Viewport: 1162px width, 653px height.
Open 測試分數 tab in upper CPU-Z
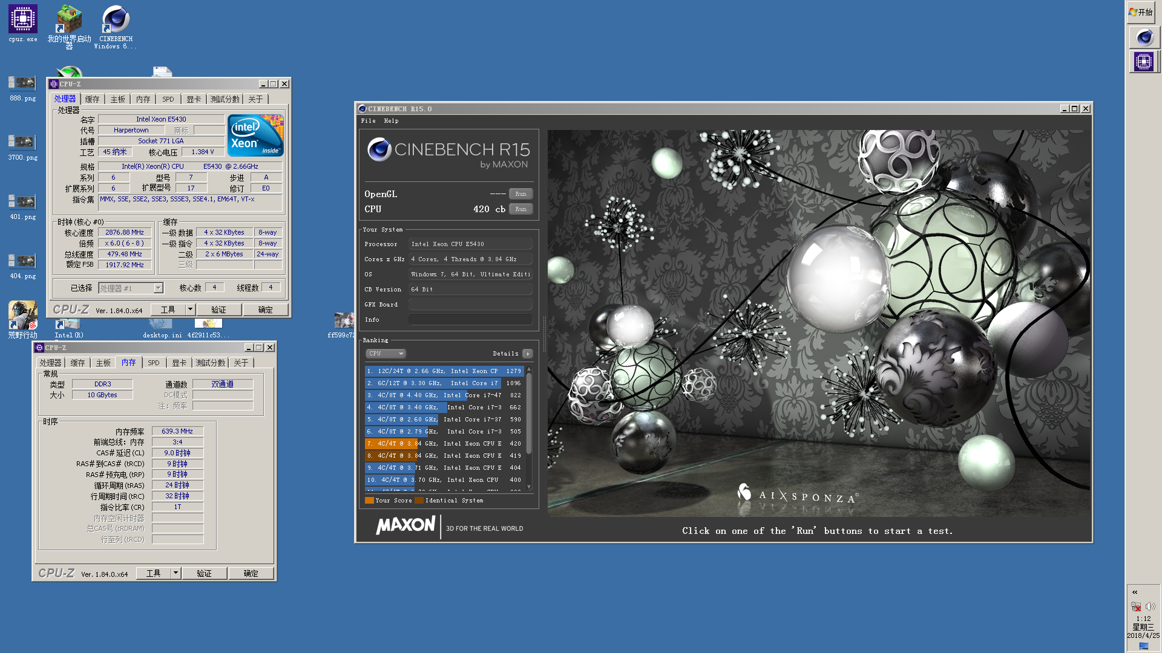(x=225, y=99)
